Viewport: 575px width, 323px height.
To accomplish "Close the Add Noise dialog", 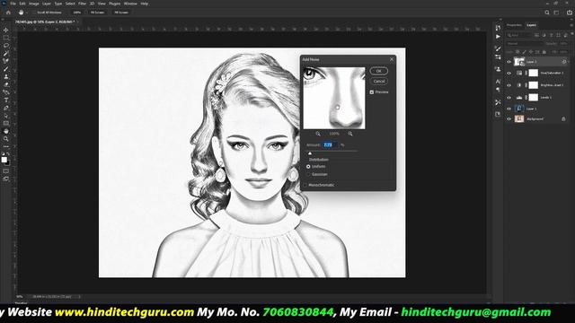I will click(x=392, y=59).
